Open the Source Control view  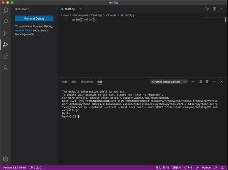point(5,33)
